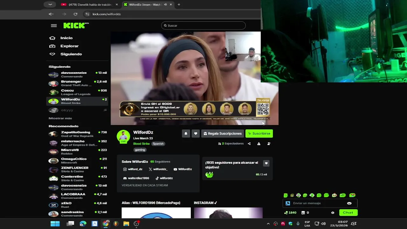
Task: Reload the page
Action: (75, 14)
